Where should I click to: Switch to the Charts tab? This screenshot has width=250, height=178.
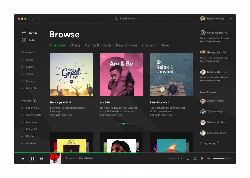tap(75, 45)
